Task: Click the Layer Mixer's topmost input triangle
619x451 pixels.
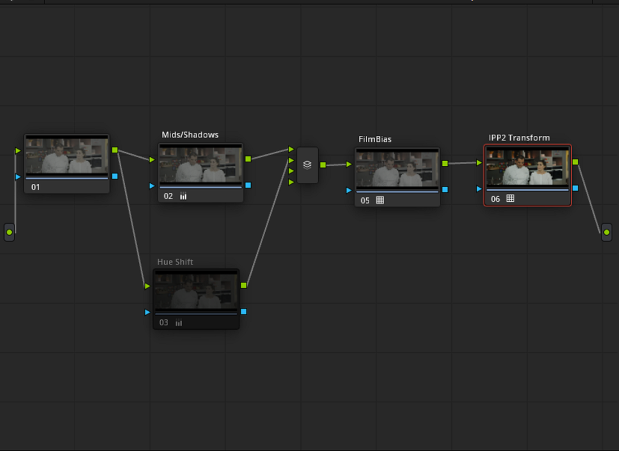Action: coord(291,149)
